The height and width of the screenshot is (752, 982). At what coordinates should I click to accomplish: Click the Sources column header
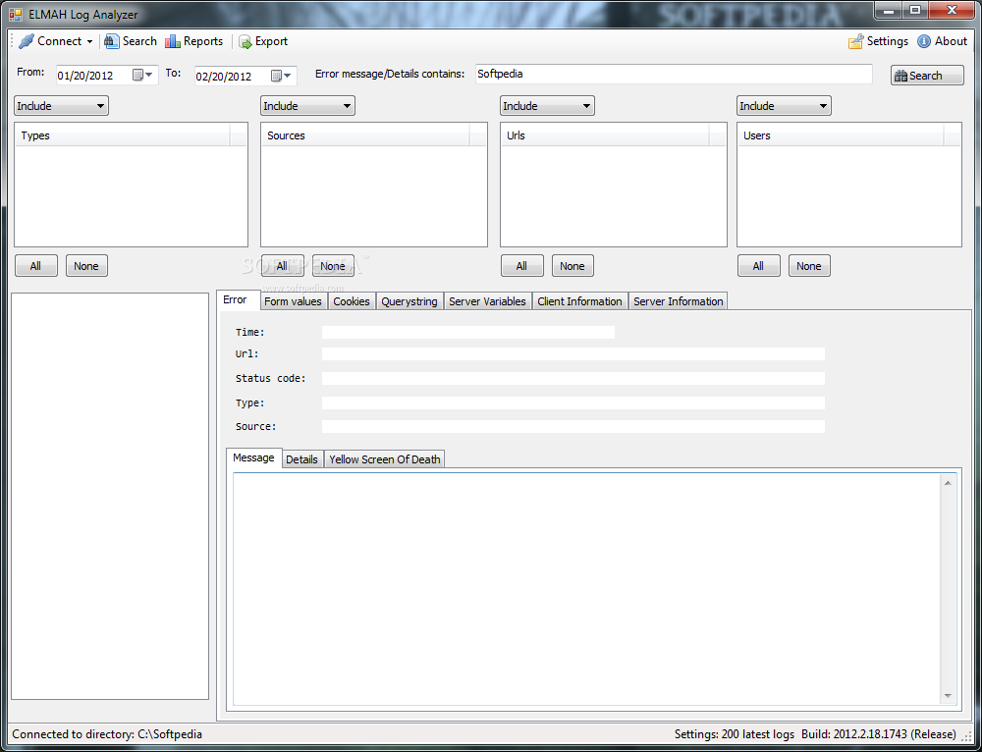click(x=365, y=135)
